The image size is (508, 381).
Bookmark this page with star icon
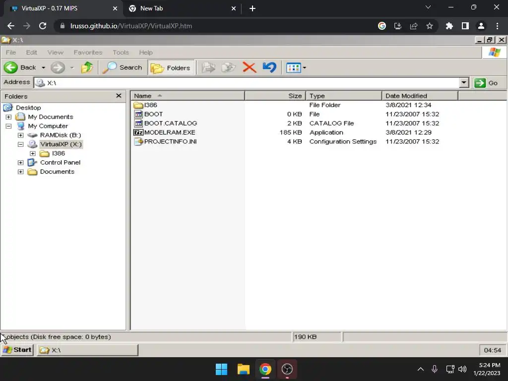[429, 26]
